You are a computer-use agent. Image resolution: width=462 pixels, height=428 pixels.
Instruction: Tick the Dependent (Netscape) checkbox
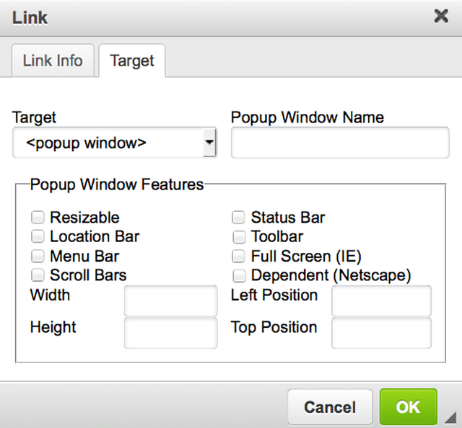[x=238, y=275]
